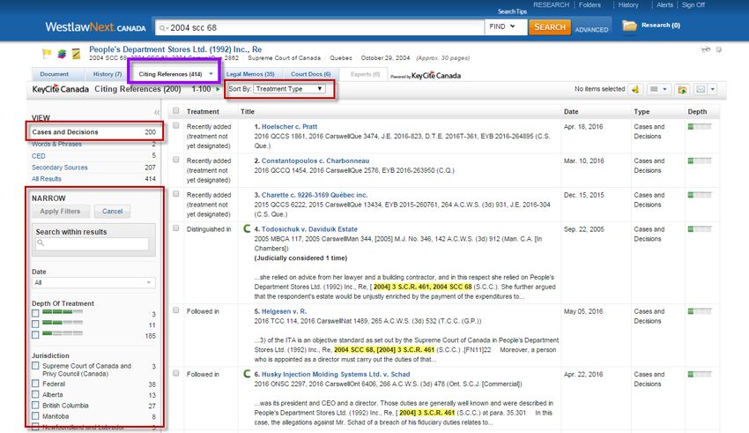Open the Search Tips link
Image resolution: width=749 pixels, height=433 pixels.
point(512,11)
